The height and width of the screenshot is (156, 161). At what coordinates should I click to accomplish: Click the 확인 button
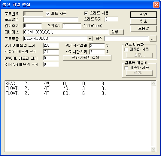pyautogui.click(x=144, y=14)
